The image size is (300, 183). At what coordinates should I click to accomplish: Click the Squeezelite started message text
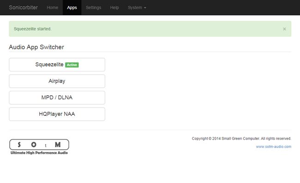point(32,29)
